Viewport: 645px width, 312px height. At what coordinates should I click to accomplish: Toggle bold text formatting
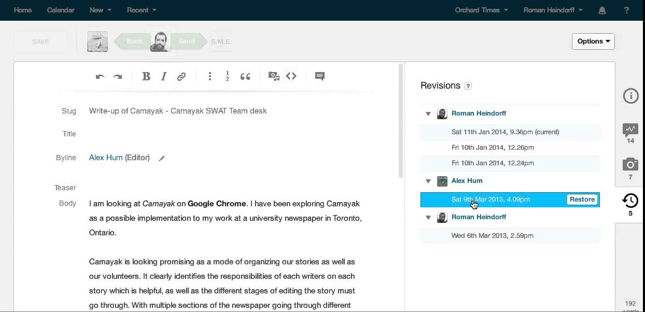[x=146, y=77]
